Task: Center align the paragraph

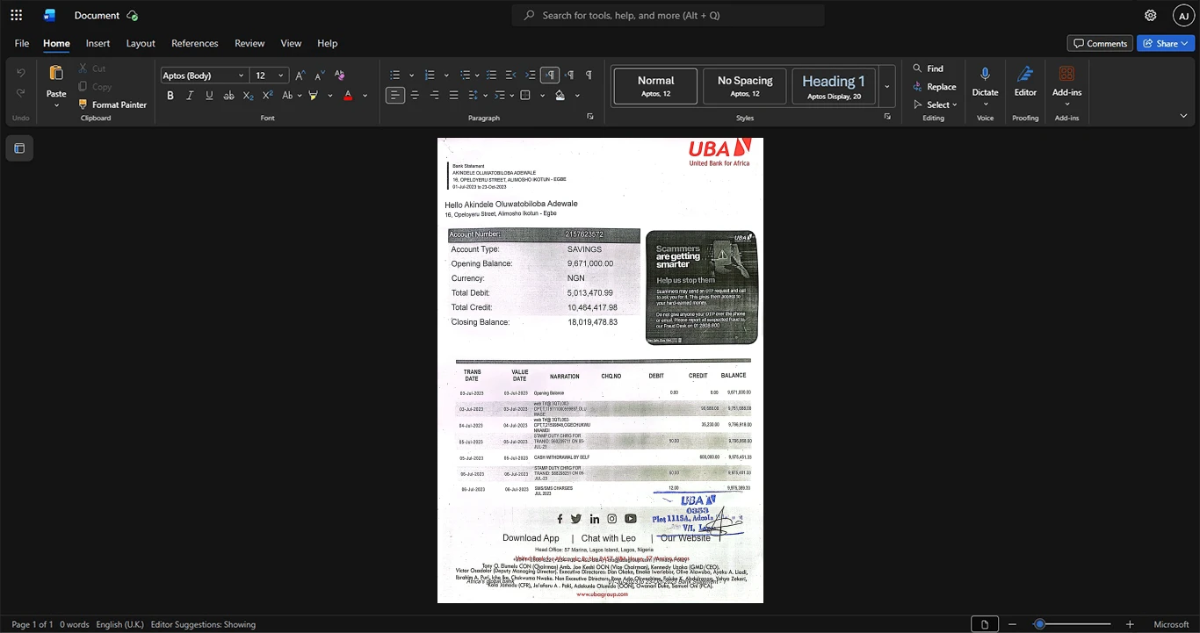Action: tap(415, 95)
